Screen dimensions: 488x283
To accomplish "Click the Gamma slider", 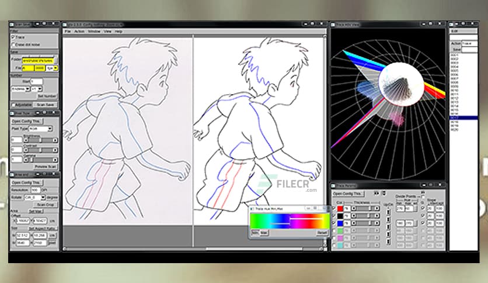I will coord(40,160).
